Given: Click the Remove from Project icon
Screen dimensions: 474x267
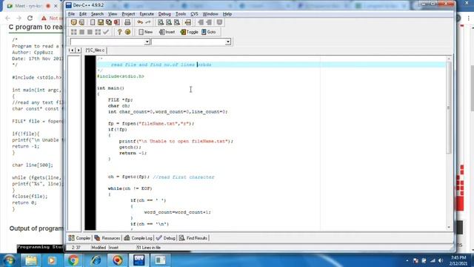Looking at the screenshot, I should point(209,22).
